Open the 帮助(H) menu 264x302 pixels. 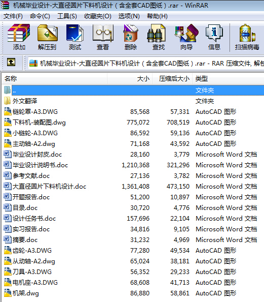pos(157,16)
